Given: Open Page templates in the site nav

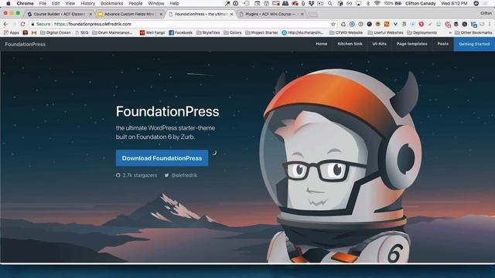Looking at the screenshot, I should [x=411, y=44].
